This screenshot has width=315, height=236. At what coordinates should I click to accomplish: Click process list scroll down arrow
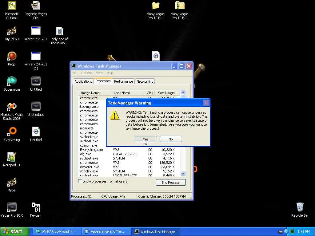pos(183,174)
